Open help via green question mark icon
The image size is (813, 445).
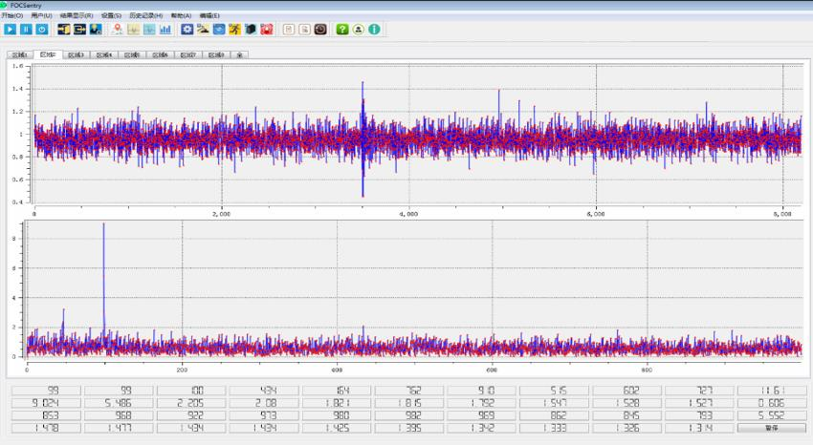342,30
